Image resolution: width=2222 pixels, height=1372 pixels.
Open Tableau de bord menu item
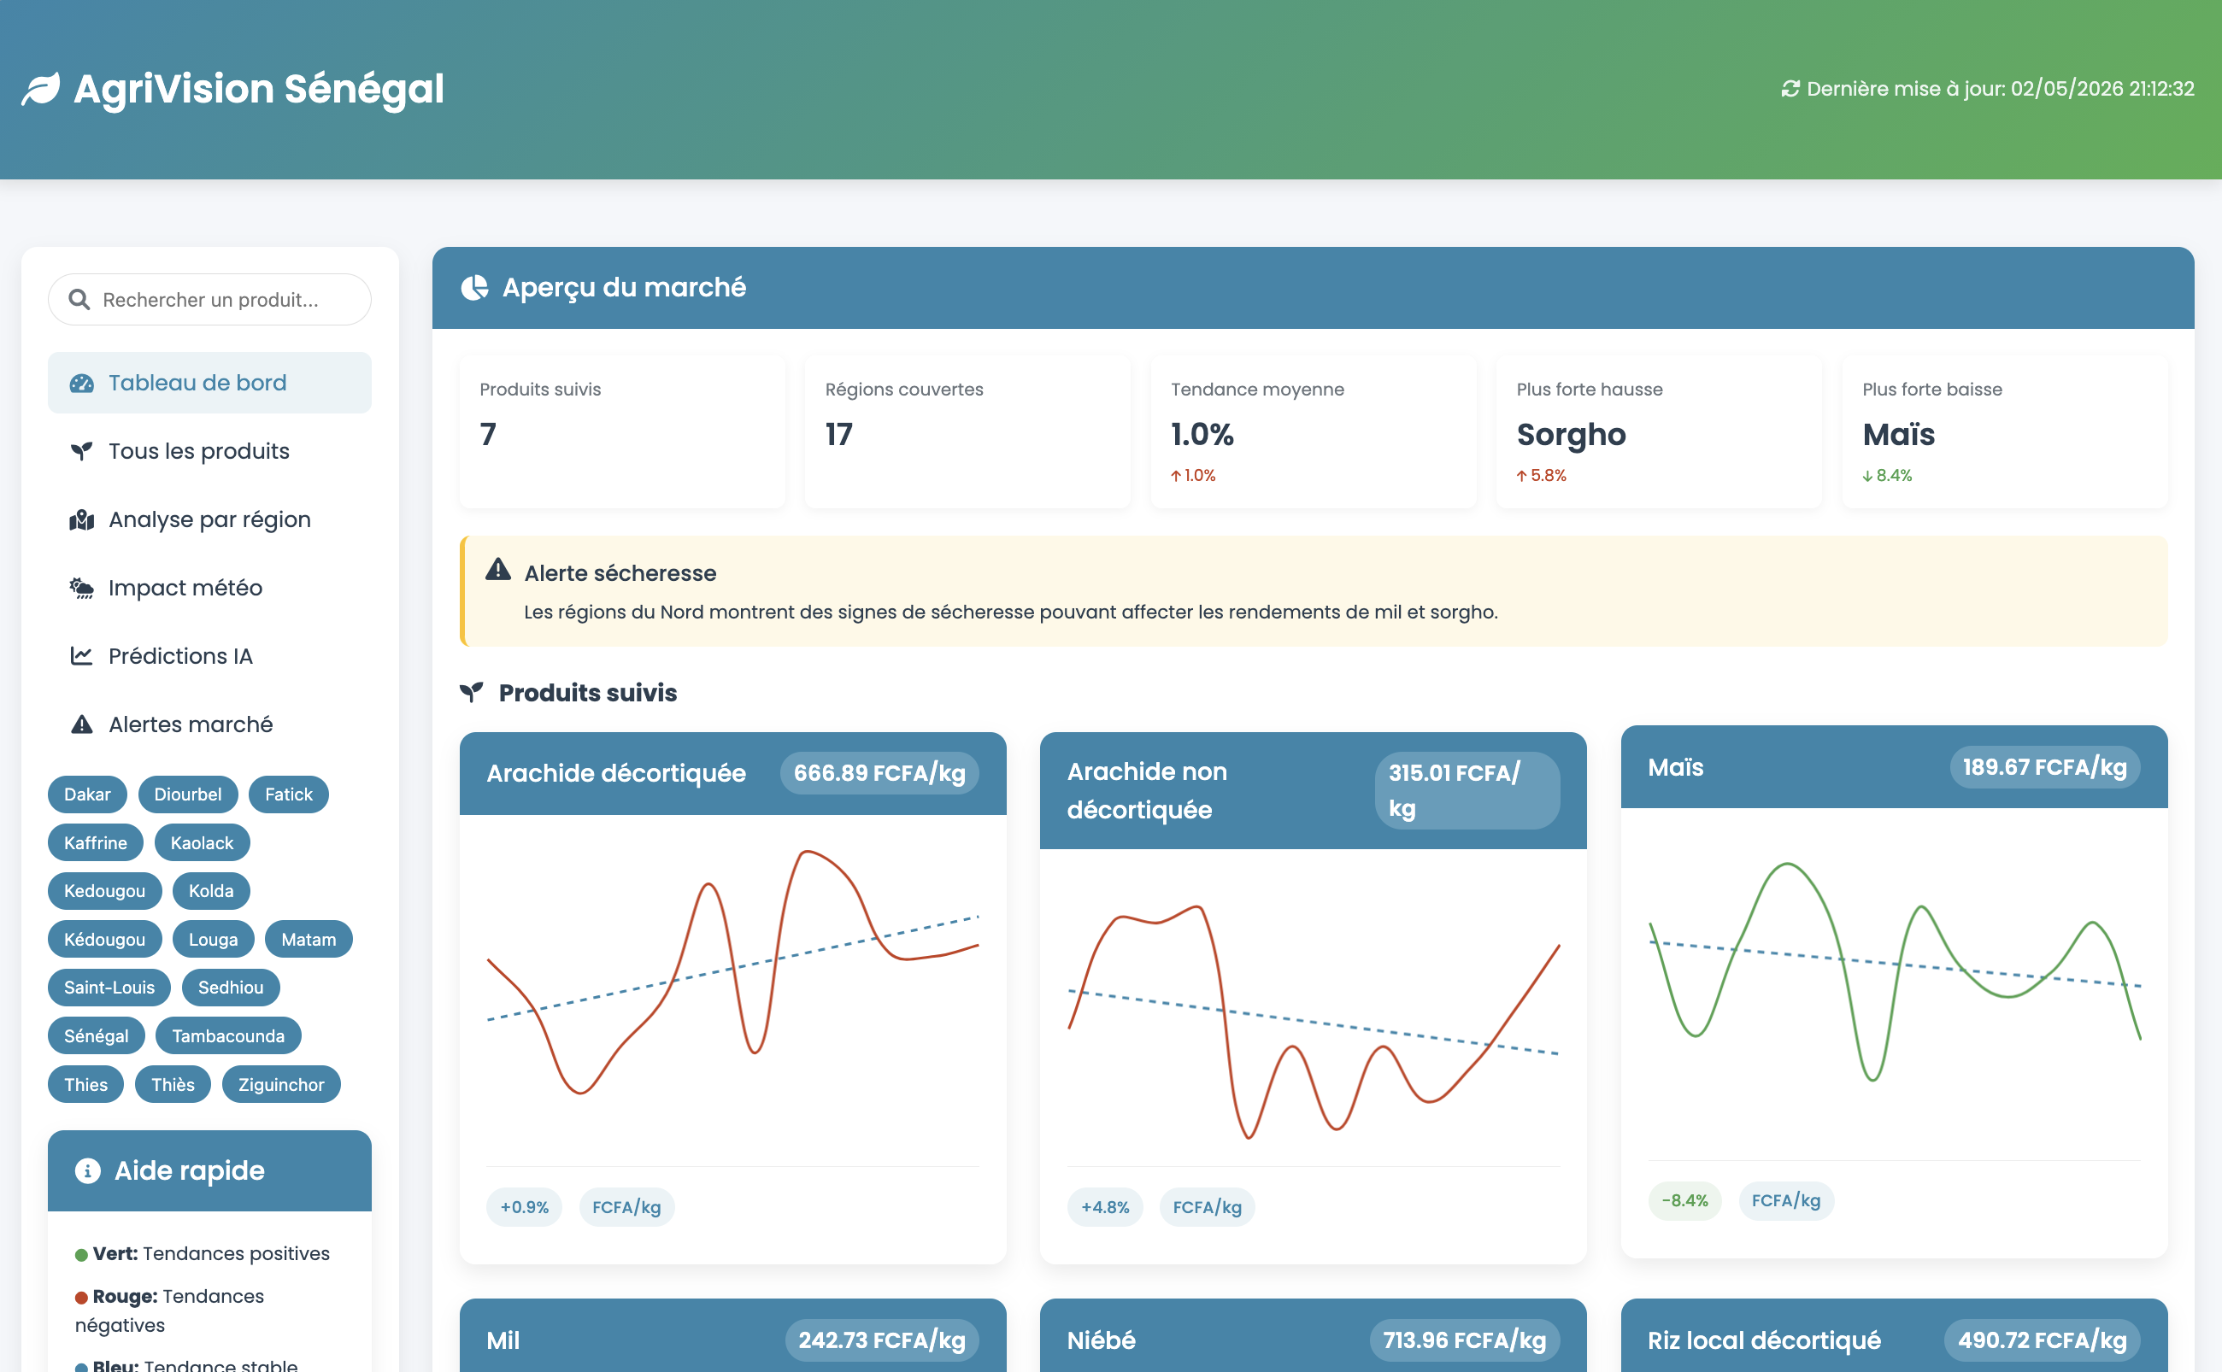(x=209, y=383)
